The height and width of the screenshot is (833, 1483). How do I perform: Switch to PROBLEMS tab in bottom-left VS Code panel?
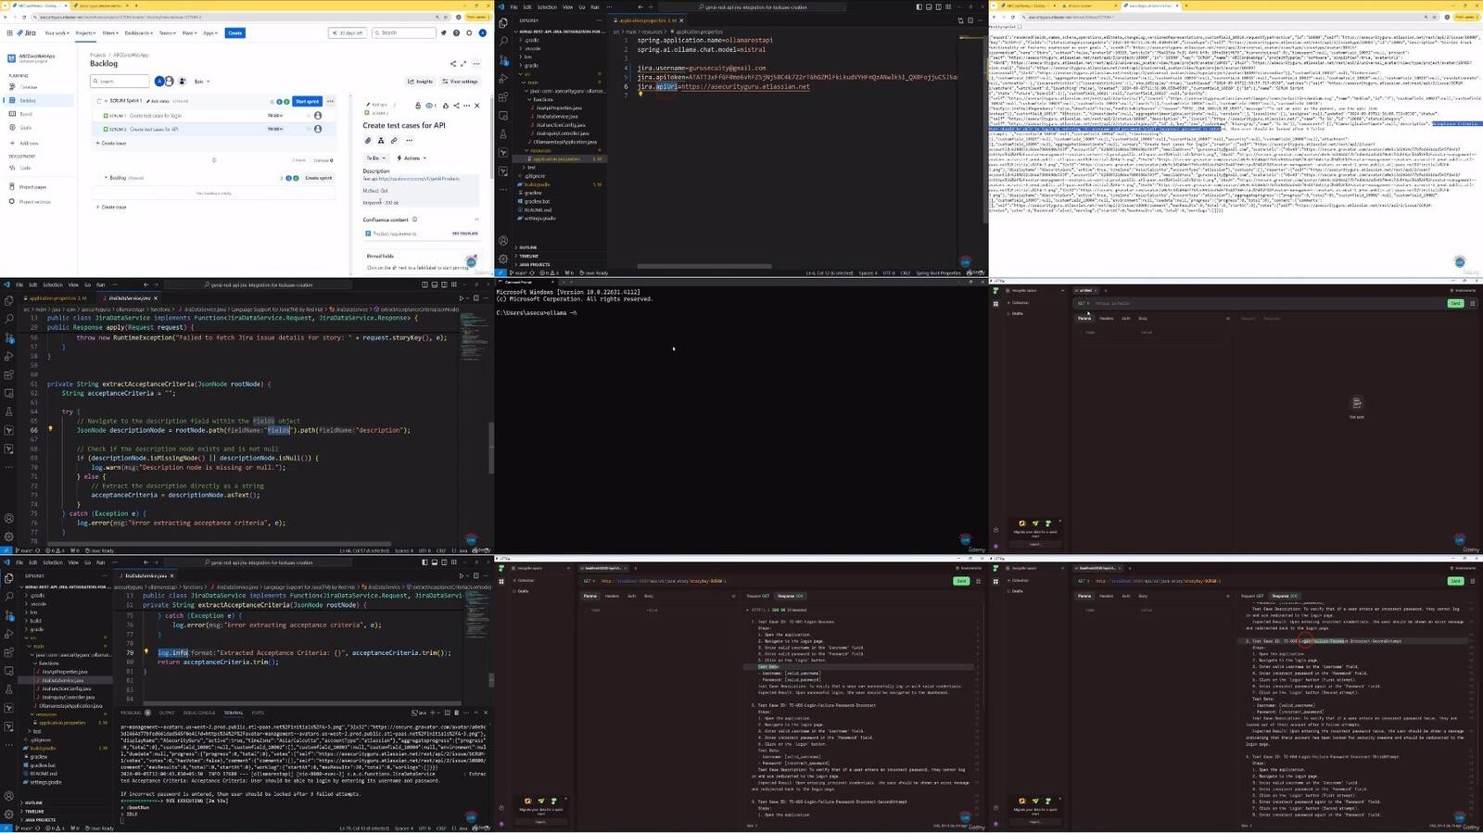point(131,713)
